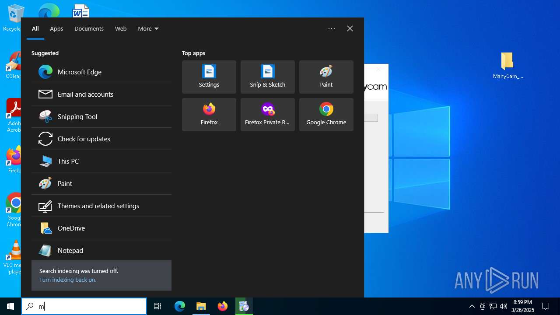Click Turn indexing back on link

click(68, 280)
